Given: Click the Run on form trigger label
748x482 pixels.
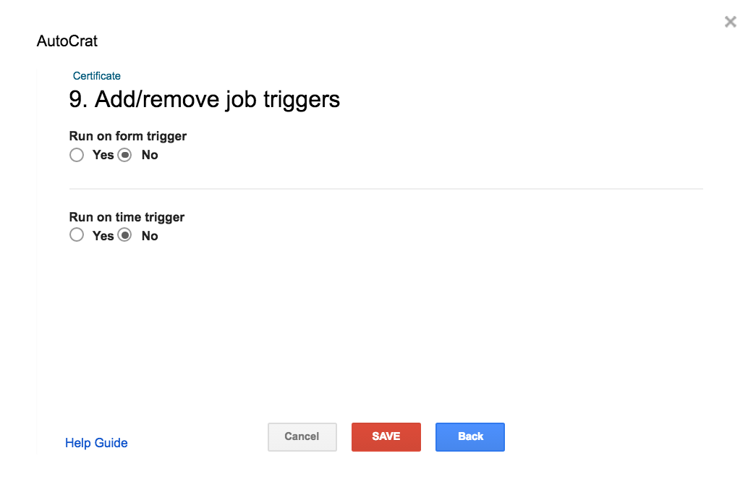Looking at the screenshot, I should pos(128,136).
